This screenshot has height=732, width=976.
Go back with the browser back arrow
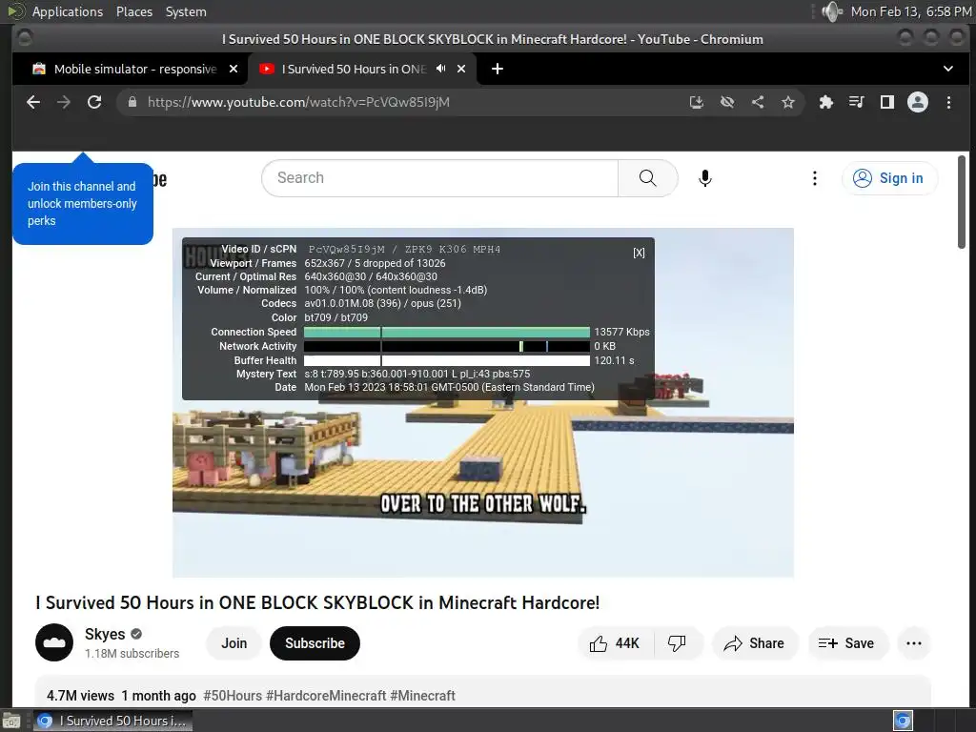click(x=33, y=102)
